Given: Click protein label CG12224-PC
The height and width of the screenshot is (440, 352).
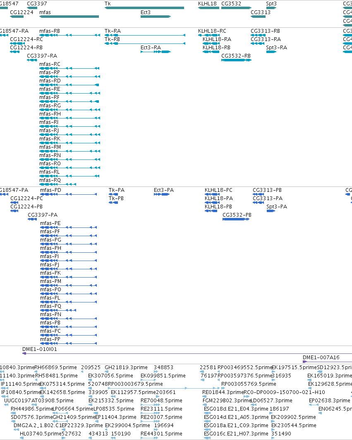Looking at the screenshot, I should click(x=26, y=198).
